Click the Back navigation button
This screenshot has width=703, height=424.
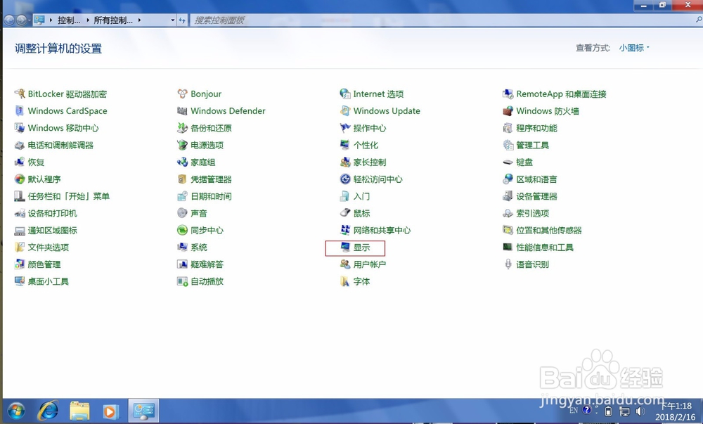pyautogui.click(x=9, y=20)
